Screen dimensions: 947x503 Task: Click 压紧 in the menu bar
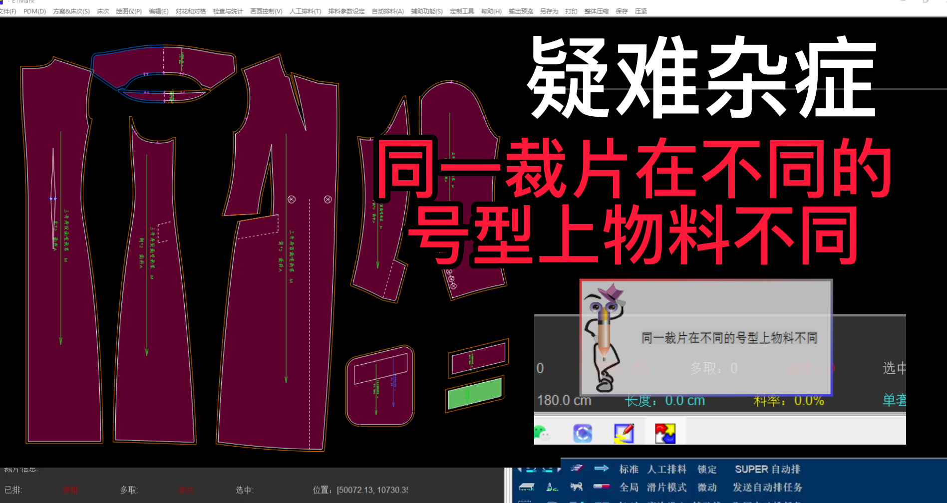tap(641, 11)
